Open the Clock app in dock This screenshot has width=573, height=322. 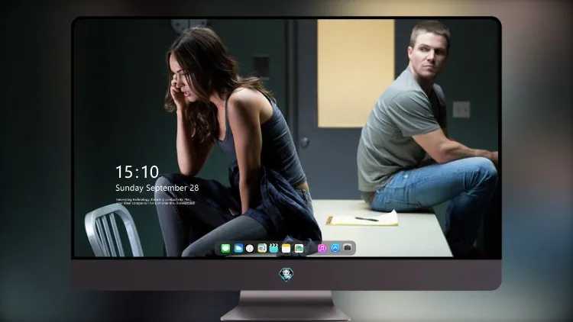250,248
